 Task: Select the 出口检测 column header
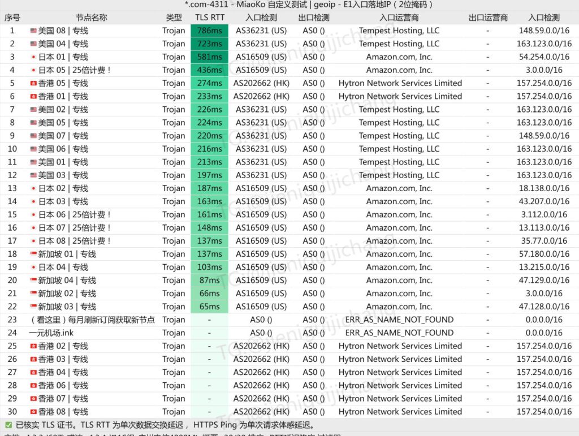tap(313, 18)
